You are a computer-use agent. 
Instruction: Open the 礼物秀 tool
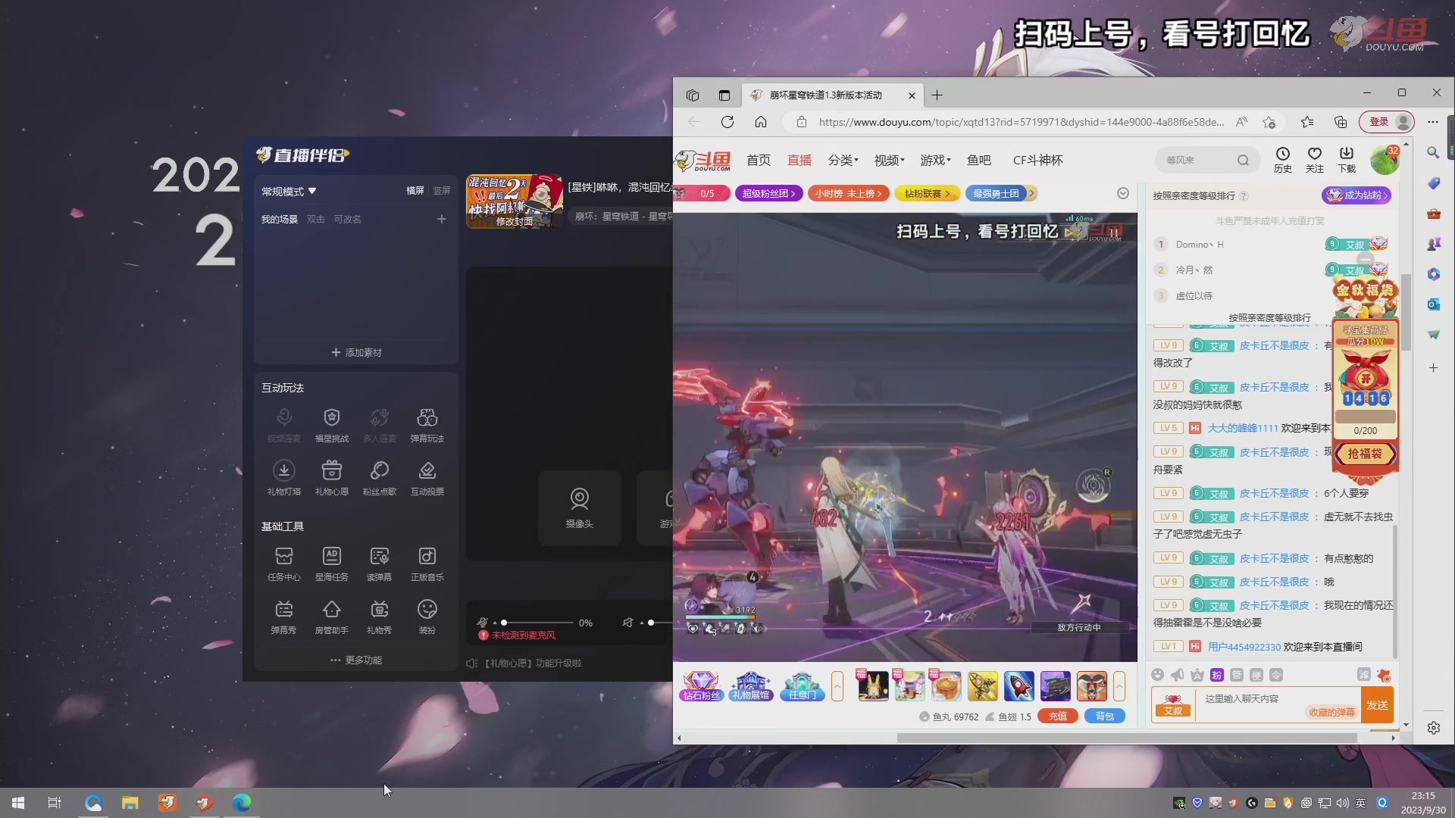[x=380, y=617]
